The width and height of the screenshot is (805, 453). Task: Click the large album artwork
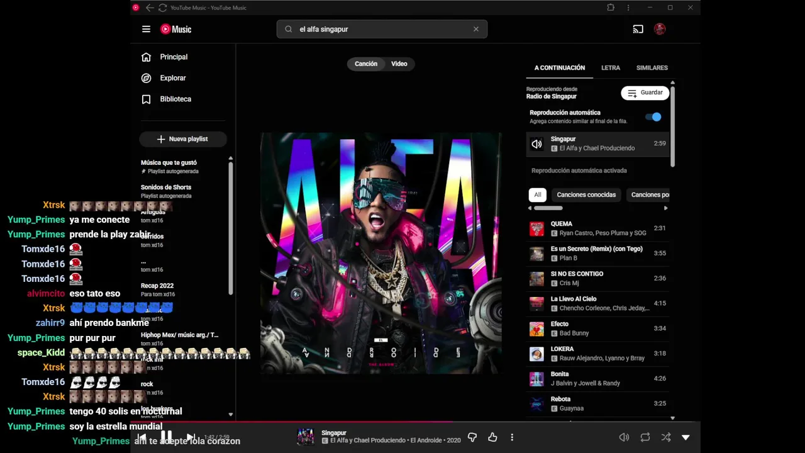(380, 253)
